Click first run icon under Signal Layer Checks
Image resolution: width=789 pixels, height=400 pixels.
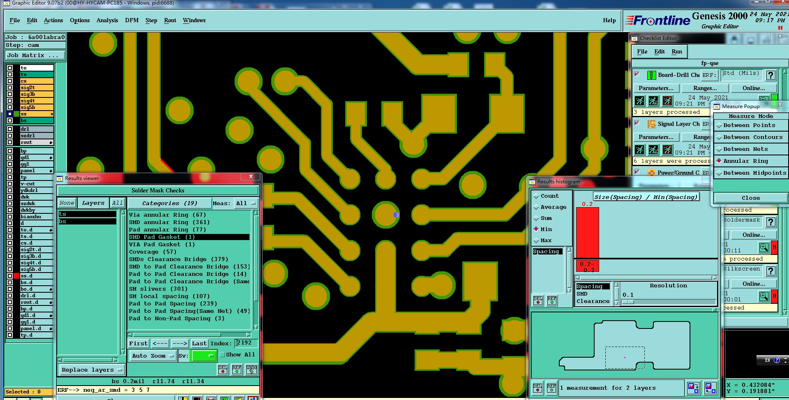(x=639, y=150)
